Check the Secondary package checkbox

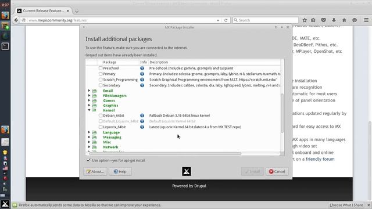[x=101, y=85]
